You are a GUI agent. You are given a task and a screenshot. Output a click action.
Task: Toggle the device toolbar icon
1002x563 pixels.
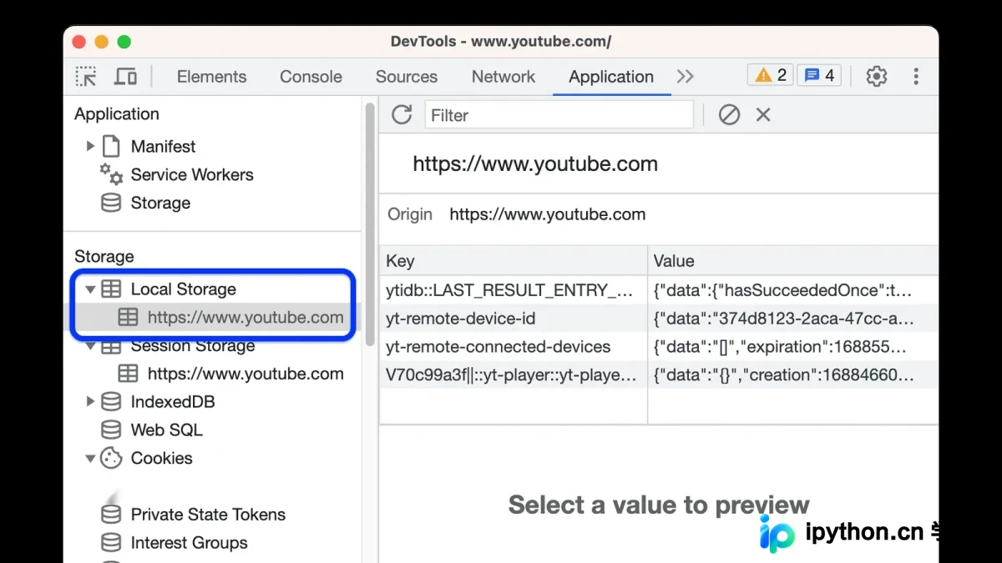(x=126, y=77)
